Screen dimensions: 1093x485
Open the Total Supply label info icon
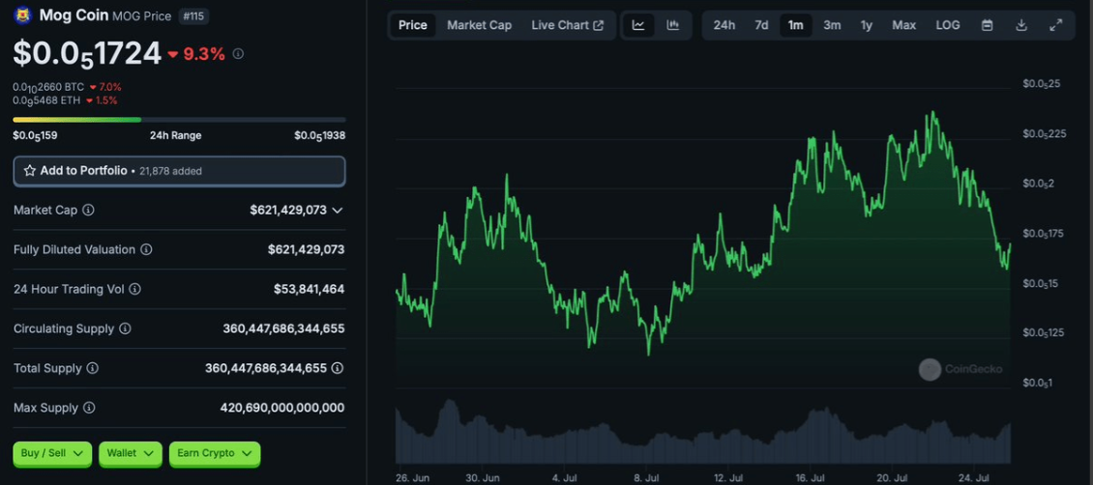click(93, 368)
